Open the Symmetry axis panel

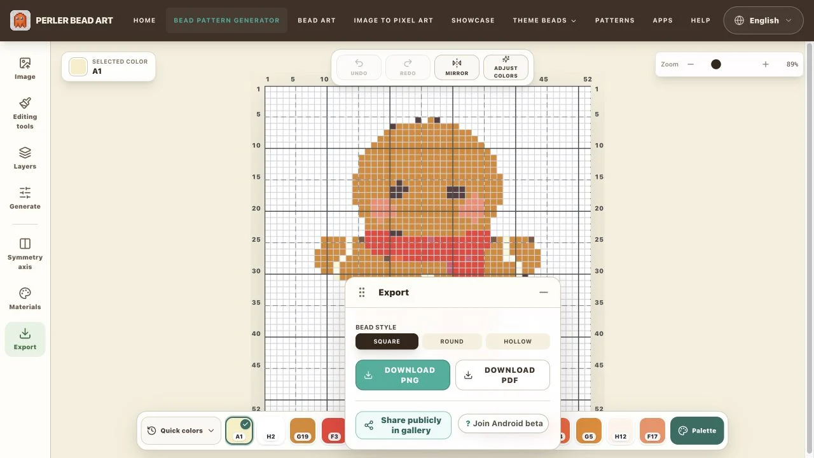click(25, 253)
